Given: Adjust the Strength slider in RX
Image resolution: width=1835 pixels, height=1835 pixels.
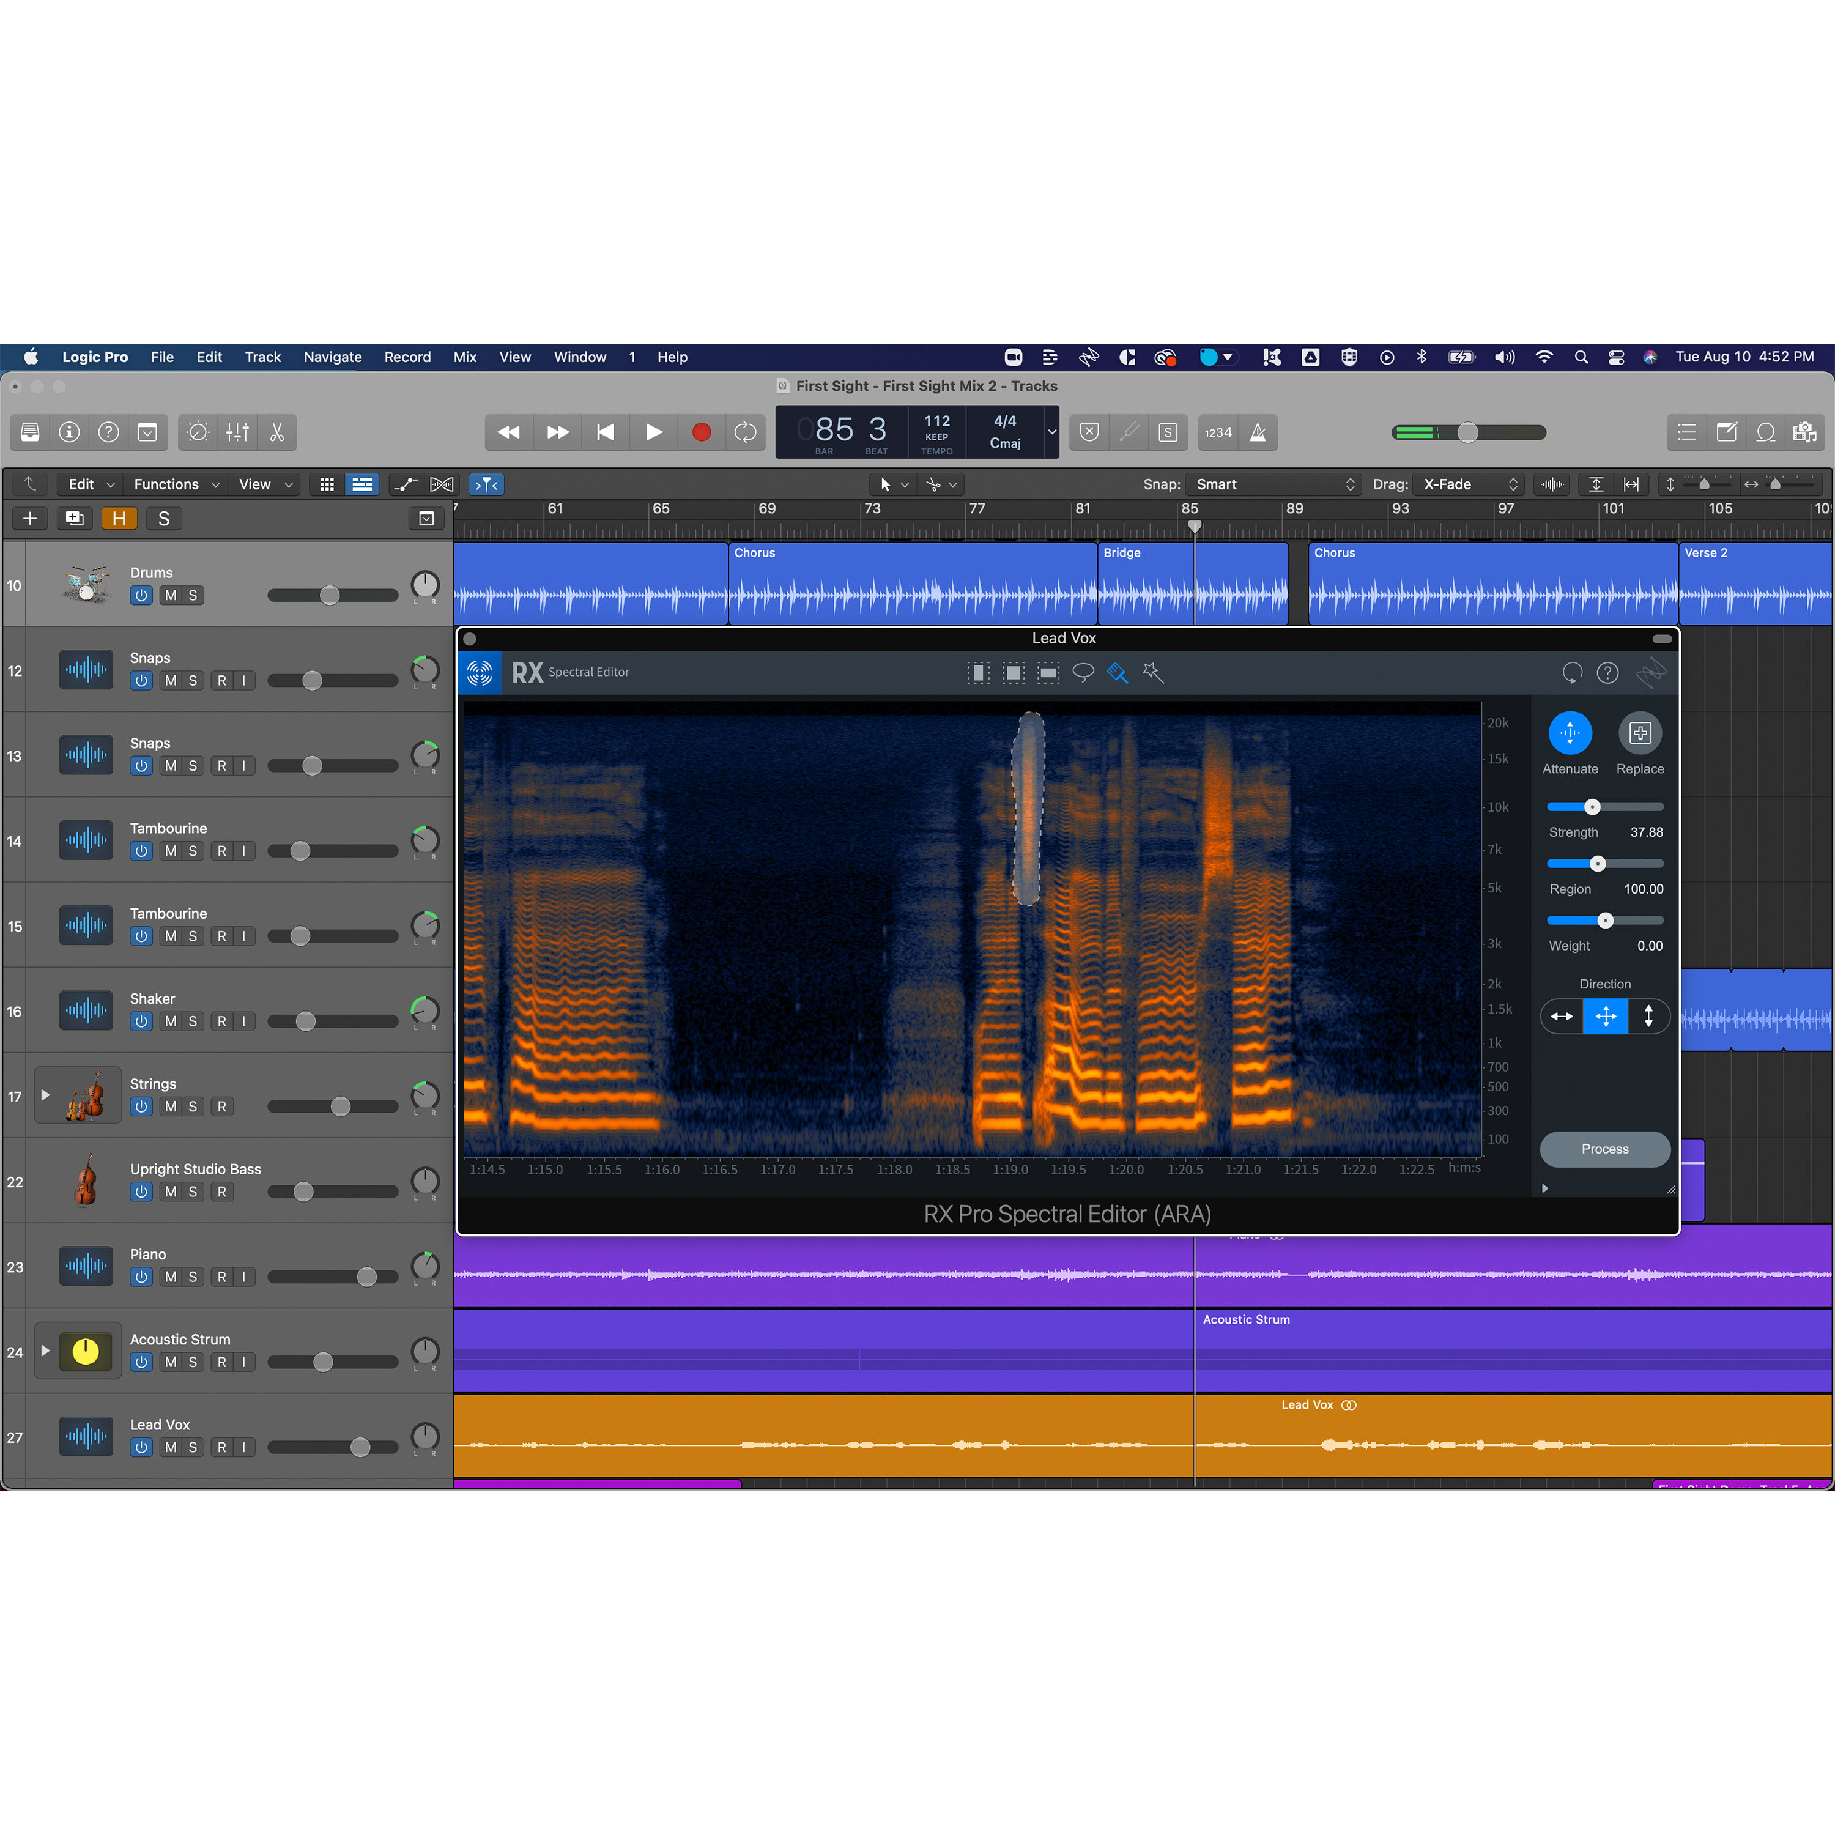Looking at the screenshot, I should [1592, 806].
